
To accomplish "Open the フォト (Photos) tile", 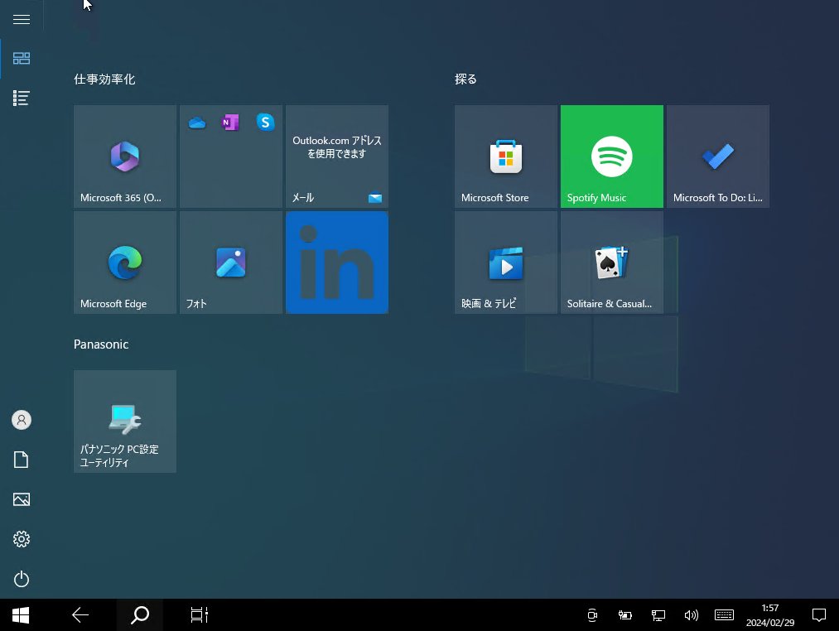I will click(230, 263).
